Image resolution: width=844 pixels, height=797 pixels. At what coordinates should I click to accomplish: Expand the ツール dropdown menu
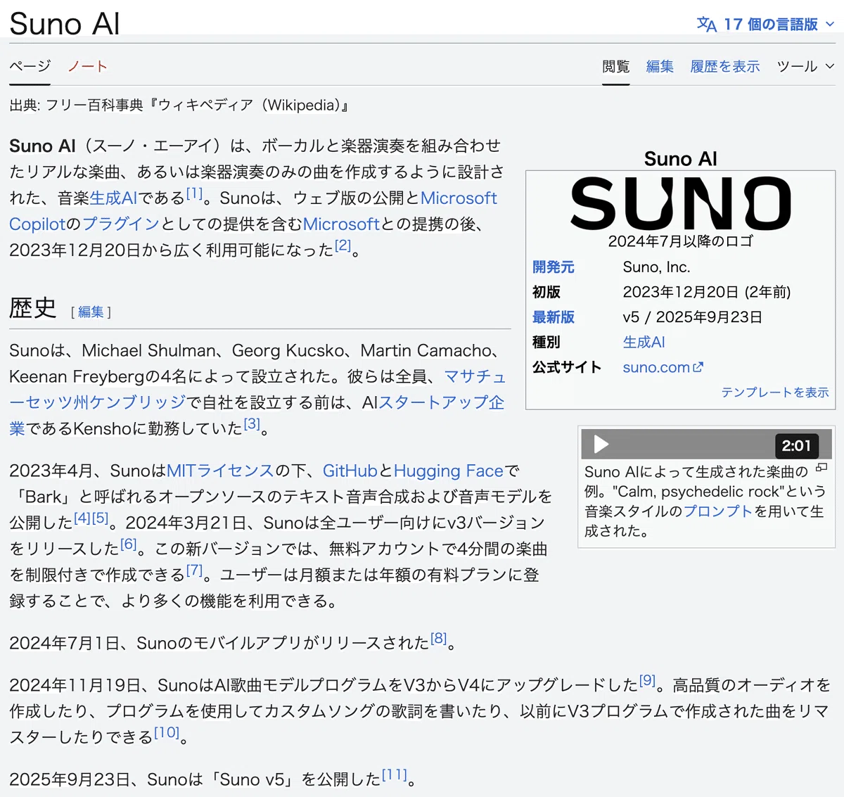(805, 66)
